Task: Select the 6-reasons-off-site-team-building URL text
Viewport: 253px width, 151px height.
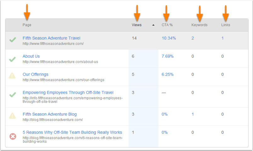Action: 72,140
